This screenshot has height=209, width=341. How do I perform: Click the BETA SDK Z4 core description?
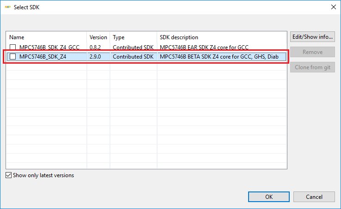219,57
